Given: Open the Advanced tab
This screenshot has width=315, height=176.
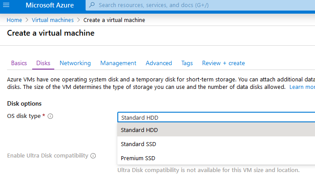Looking at the screenshot, I should pyautogui.click(x=159, y=63).
